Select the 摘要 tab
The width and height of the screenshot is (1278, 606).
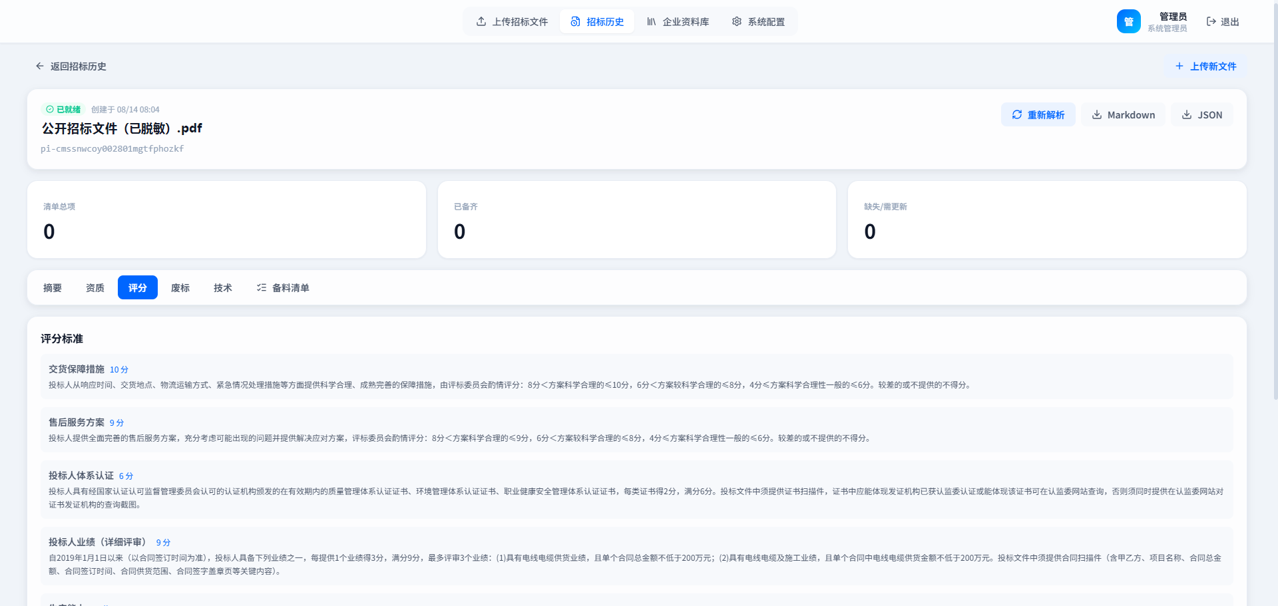click(53, 288)
